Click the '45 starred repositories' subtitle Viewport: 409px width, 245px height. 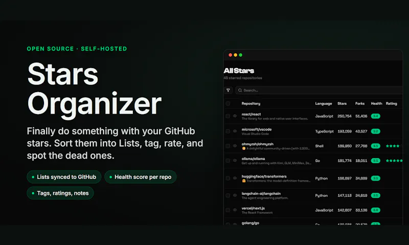pos(243,78)
